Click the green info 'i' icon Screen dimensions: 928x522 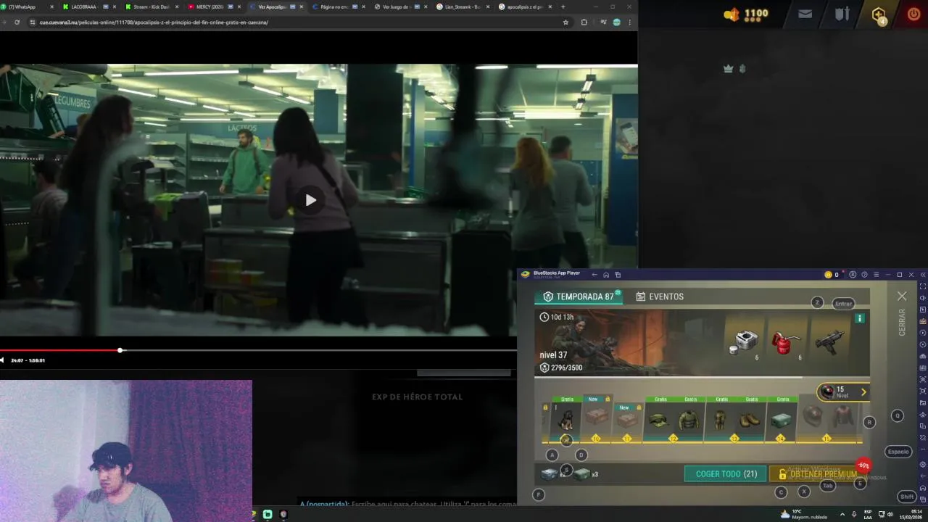click(860, 318)
